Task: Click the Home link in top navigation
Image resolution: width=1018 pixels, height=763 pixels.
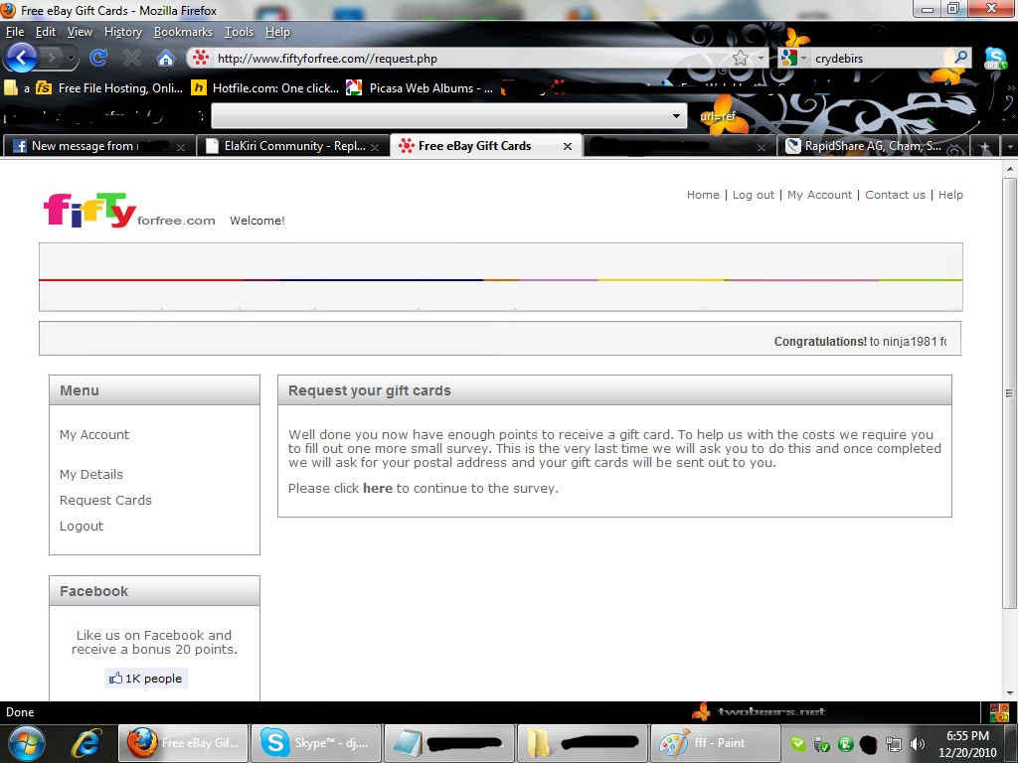Action: tap(703, 195)
